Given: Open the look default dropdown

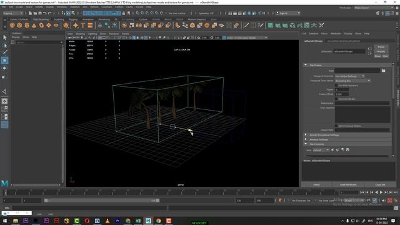Looking at the screenshot, I should 321,150.
